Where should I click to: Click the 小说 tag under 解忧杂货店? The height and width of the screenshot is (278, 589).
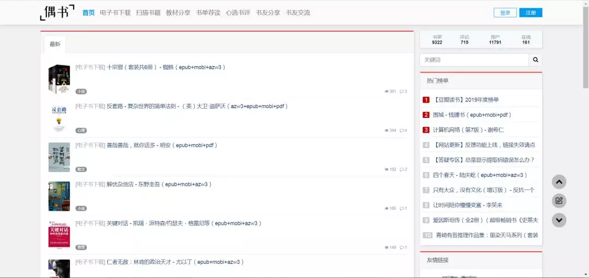click(x=81, y=209)
